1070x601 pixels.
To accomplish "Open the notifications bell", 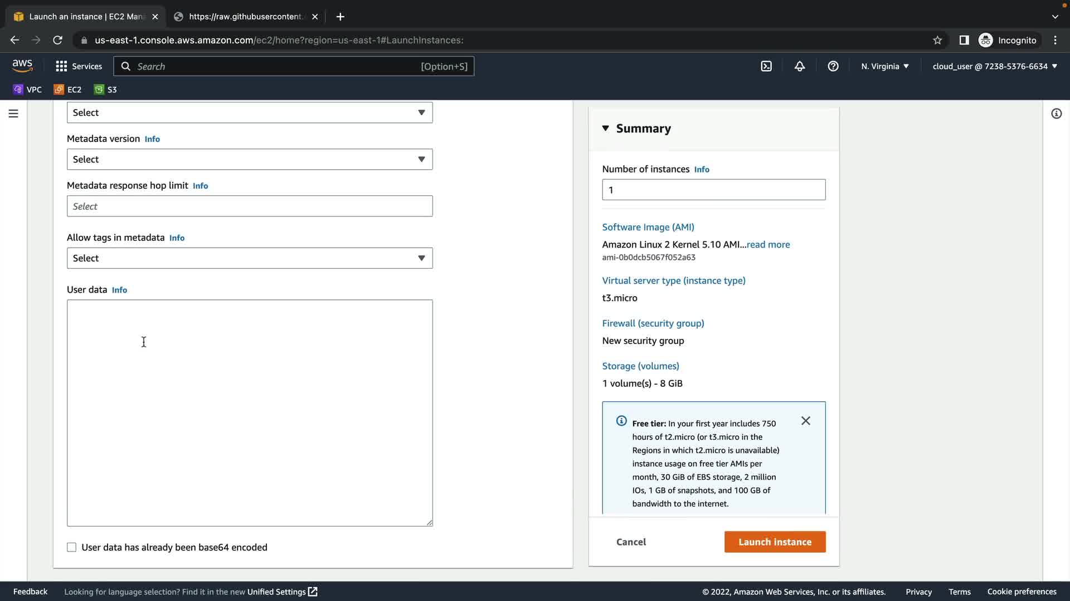I will [x=800, y=66].
